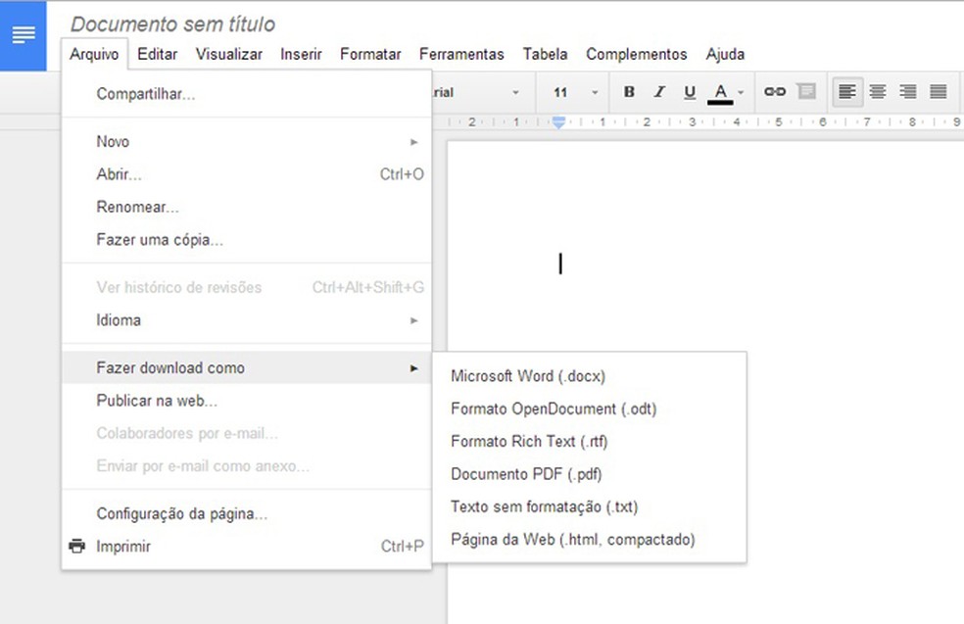Insert a link using the link icon
This screenshot has height=624, width=964.
774,91
